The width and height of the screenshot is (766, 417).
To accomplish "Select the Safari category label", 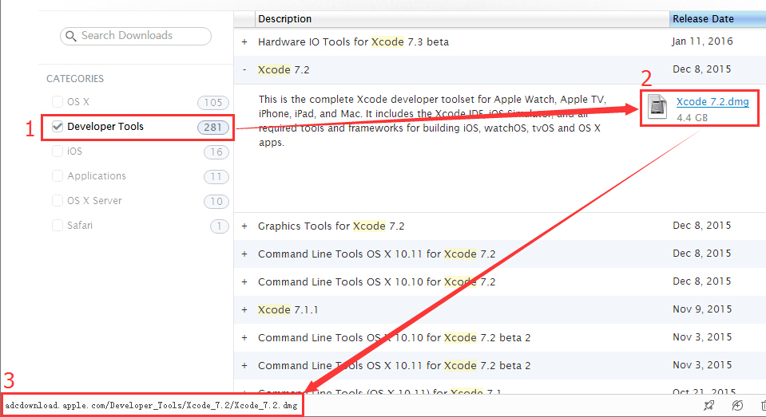I will tap(80, 226).
